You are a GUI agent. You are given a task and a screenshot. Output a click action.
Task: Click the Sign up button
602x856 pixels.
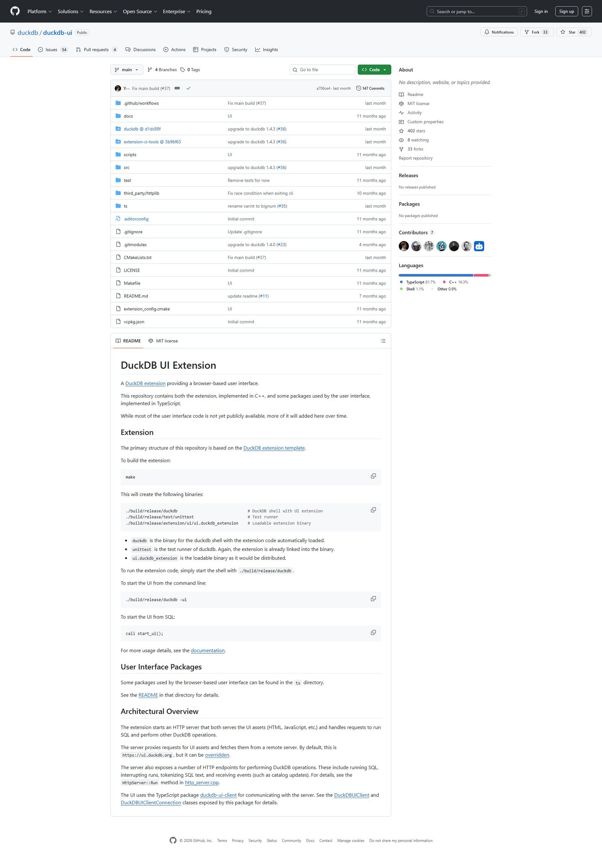click(566, 11)
